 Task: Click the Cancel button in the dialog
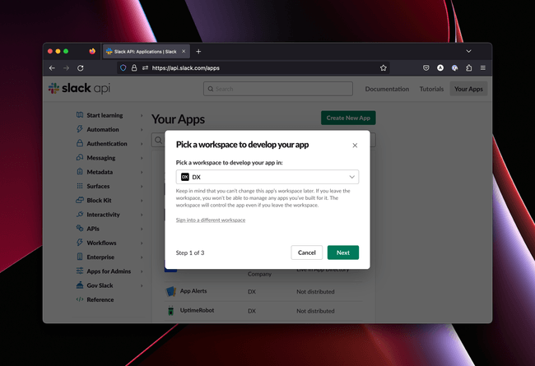[x=306, y=252]
